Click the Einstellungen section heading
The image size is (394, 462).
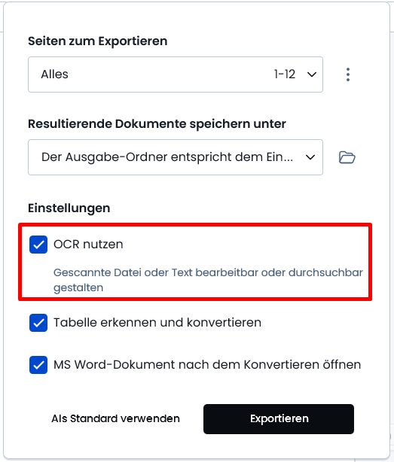tap(69, 208)
